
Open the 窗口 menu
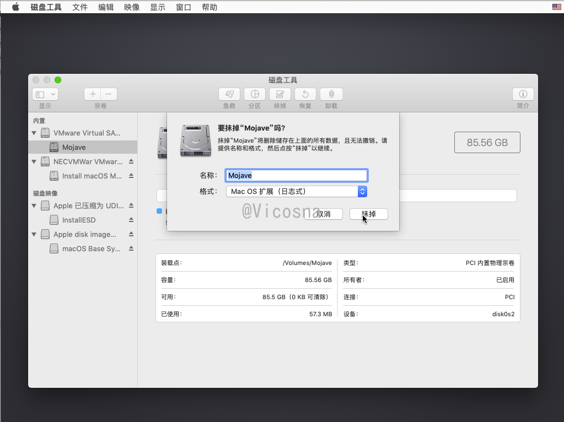pos(184,7)
